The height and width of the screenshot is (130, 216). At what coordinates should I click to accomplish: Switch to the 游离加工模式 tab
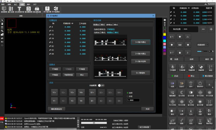click(x=112, y=25)
